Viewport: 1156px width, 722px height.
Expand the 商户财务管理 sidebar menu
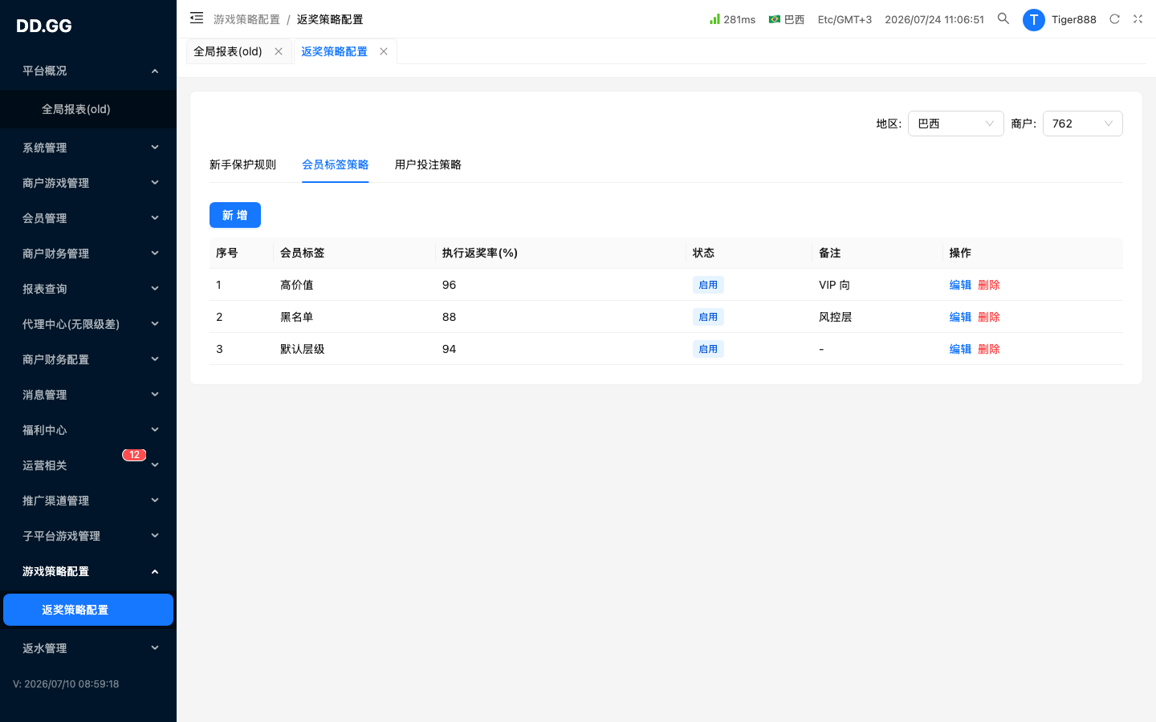(88, 254)
